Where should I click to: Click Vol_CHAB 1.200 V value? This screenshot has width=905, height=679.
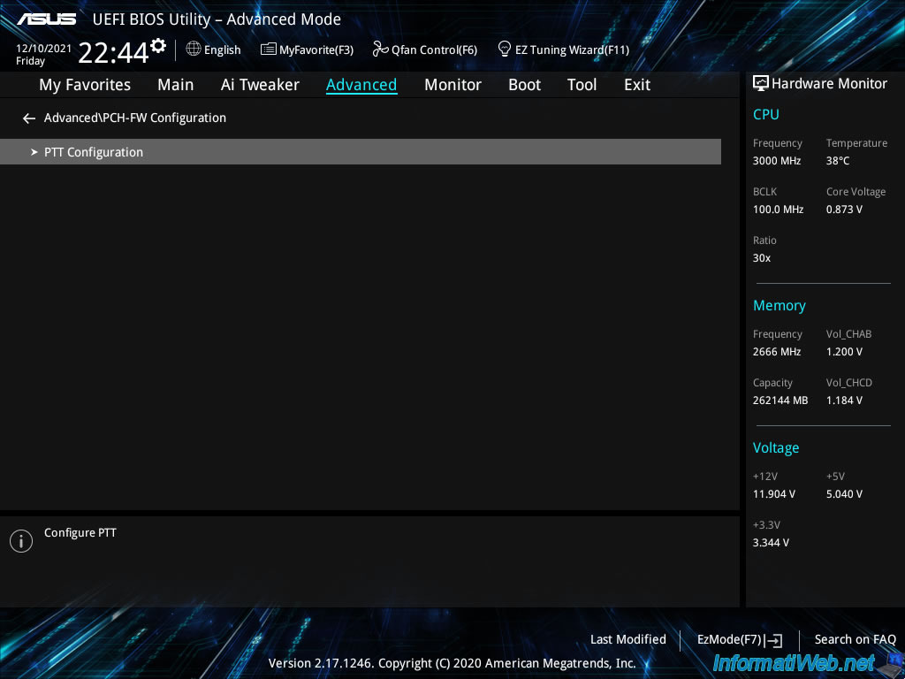(844, 352)
